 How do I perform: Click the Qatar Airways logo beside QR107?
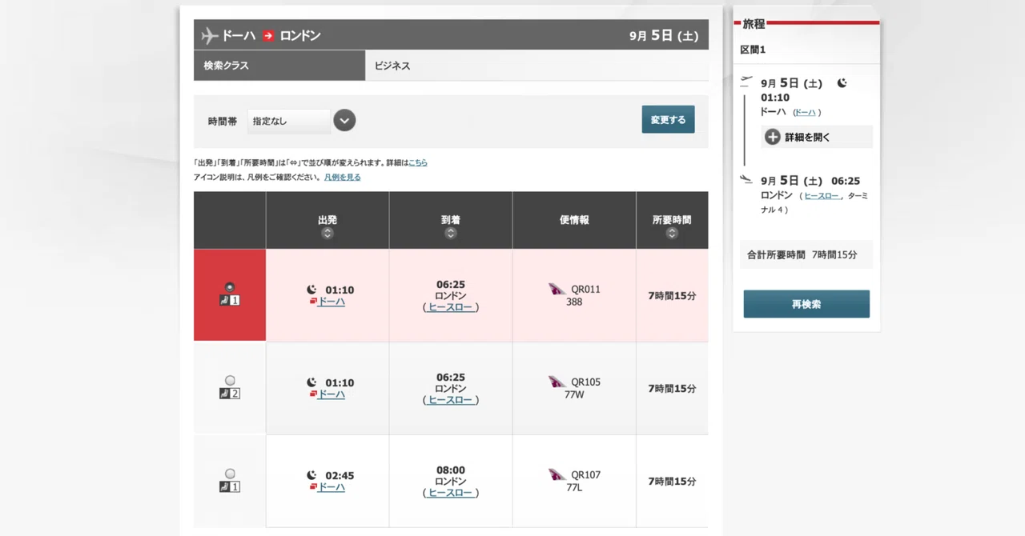[557, 474]
